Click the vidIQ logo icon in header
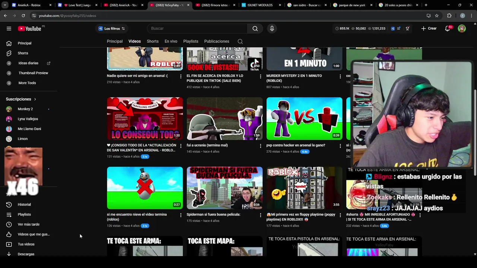Image resolution: width=477 pixels, height=268 pixels. (392, 28)
